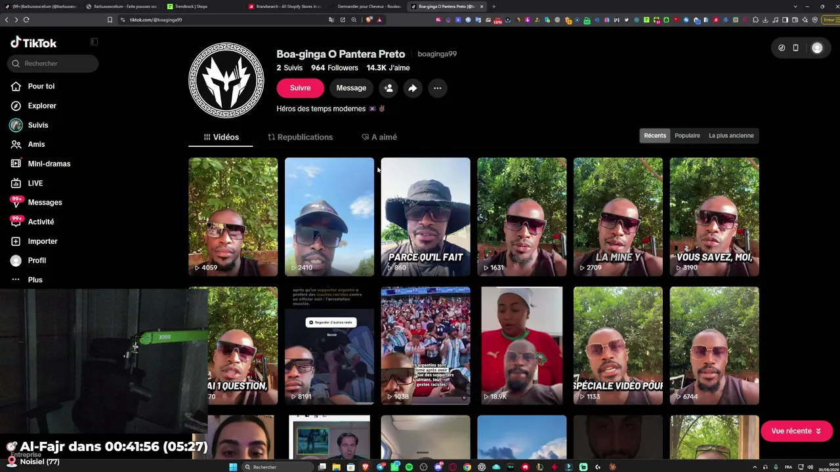The image size is (840, 472).
Task: Open the Amis section
Action: point(36,144)
